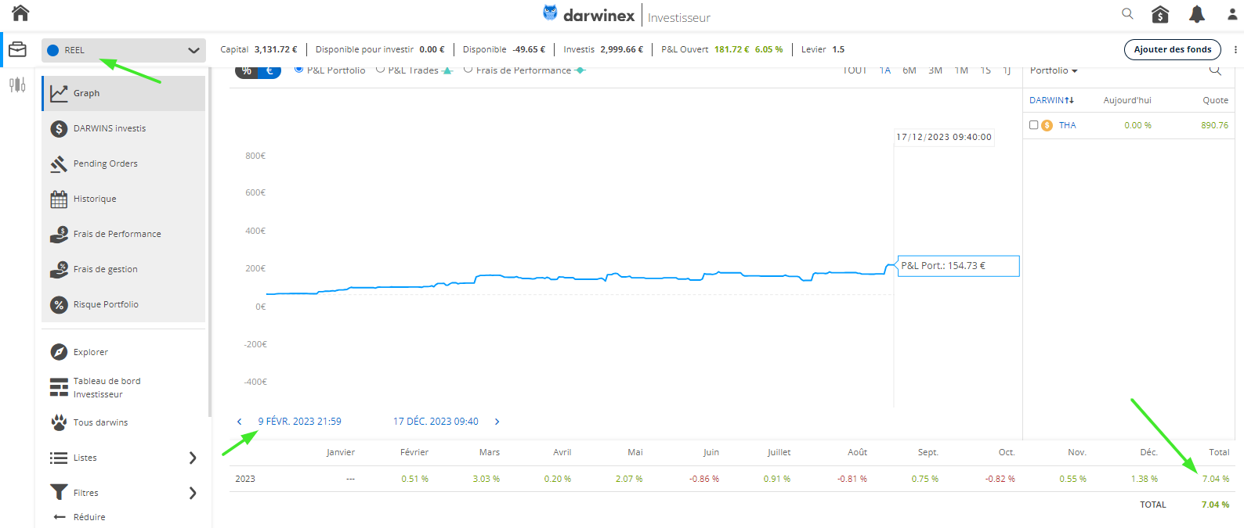Open DARWINS investis in the sidebar
The width and height of the screenshot is (1244, 528).
[x=110, y=128]
